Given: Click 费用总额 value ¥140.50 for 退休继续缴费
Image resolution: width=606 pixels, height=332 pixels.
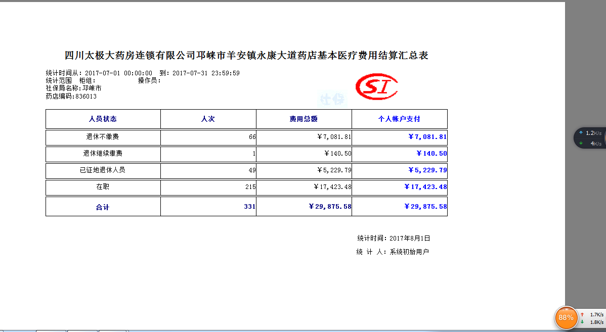Looking at the screenshot, I should coord(338,153).
